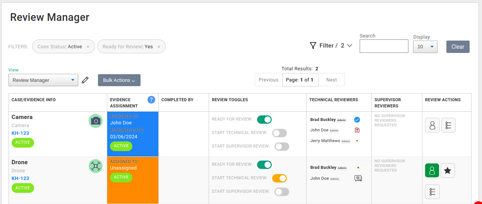482x204 pixels.
Task: Click into the Search input field
Action: pos(384,46)
